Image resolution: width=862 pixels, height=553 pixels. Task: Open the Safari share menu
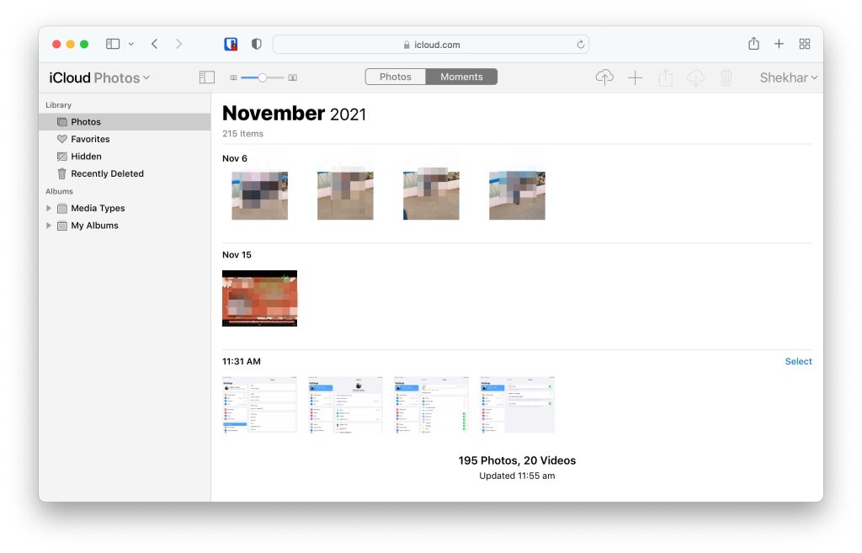tap(753, 44)
